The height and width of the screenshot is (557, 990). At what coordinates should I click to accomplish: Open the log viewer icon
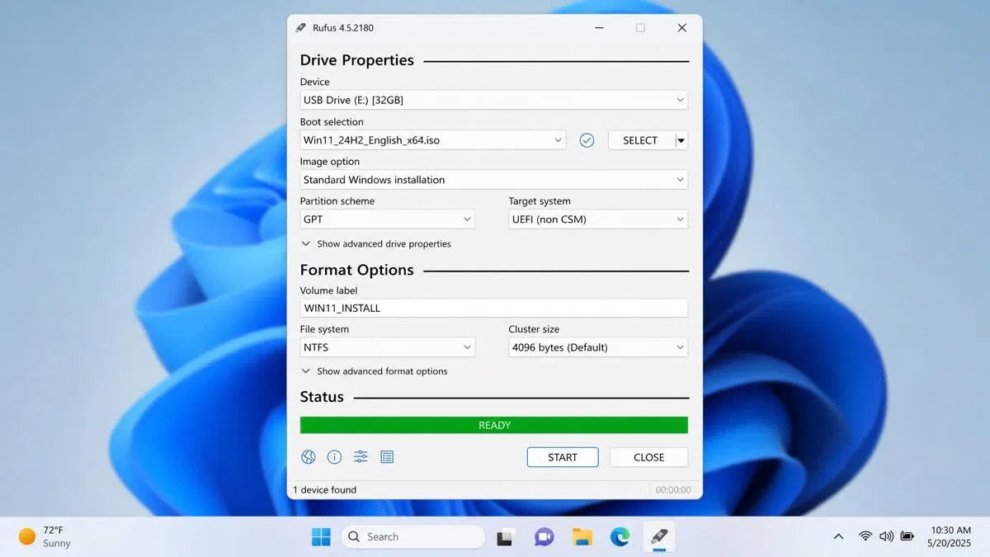tap(387, 456)
